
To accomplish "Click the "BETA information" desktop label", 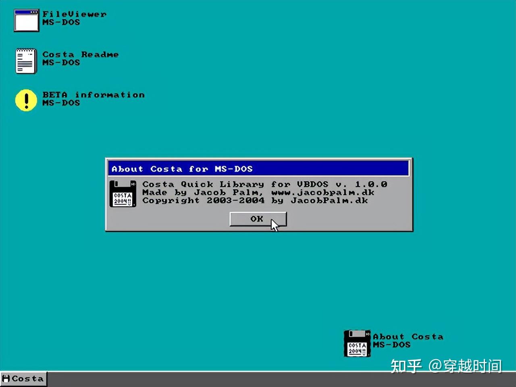I will point(94,95).
